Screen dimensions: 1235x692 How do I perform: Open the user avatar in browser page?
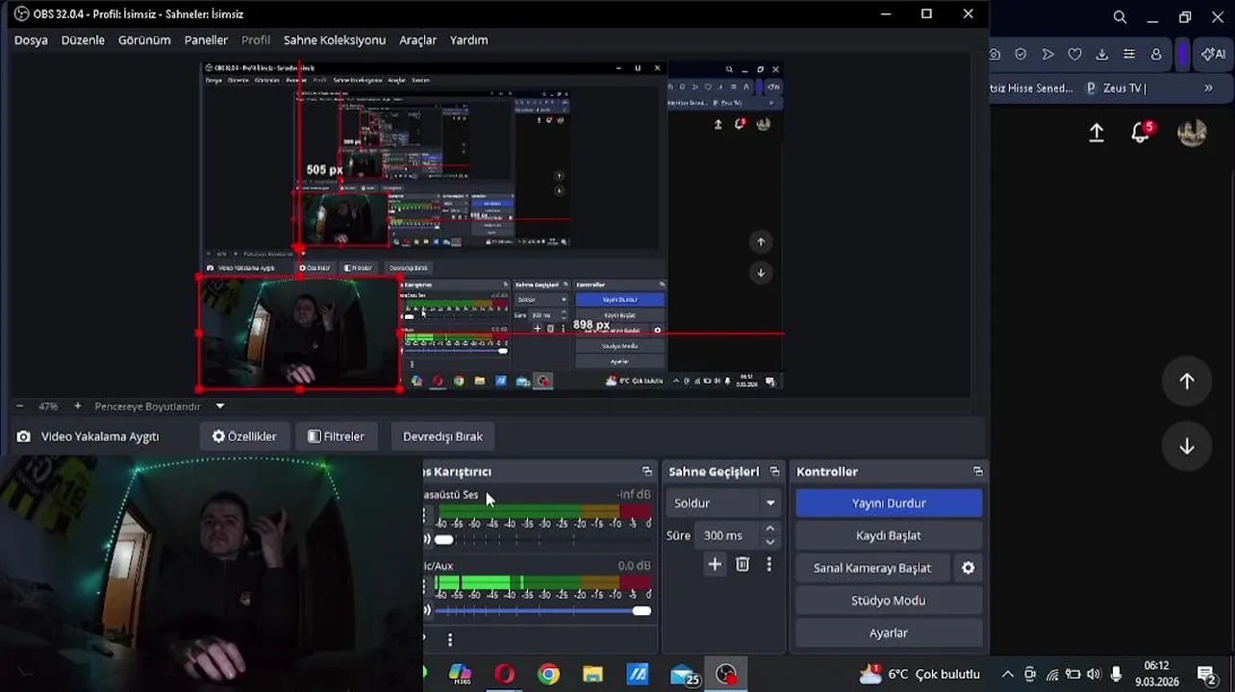[x=1192, y=133]
